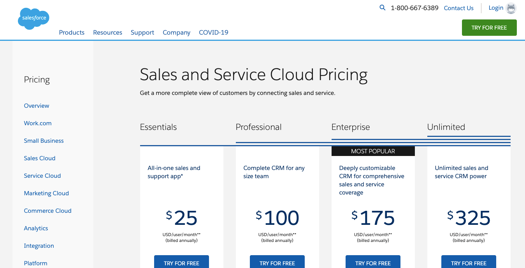The image size is (525, 268).
Task: Click 'Unlimited sales and service CRM power' text
Action: click(x=462, y=172)
